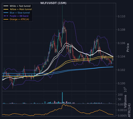Click the blue line sample in the legend
The image size is (133, 119).
point(6,13)
